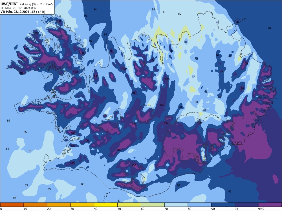This screenshot has width=282, height=211.
Task: Click the map value 99 in the north
Action: tap(112, 51)
